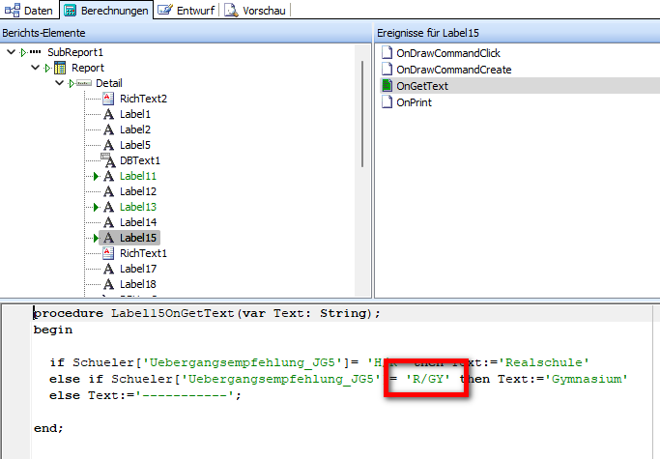The width and height of the screenshot is (660, 459).
Task: Select the Report node
Action: point(88,68)
